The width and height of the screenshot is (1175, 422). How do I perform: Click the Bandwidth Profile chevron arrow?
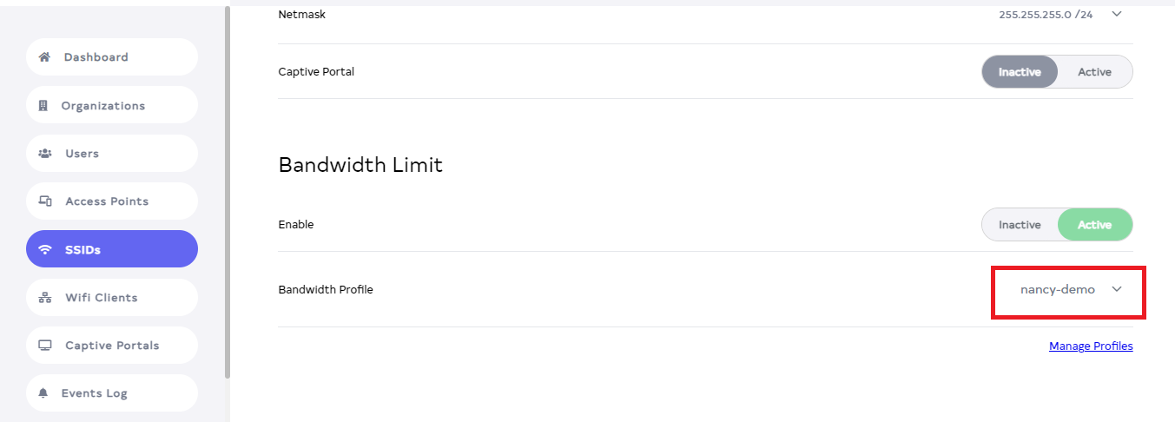1117,289
